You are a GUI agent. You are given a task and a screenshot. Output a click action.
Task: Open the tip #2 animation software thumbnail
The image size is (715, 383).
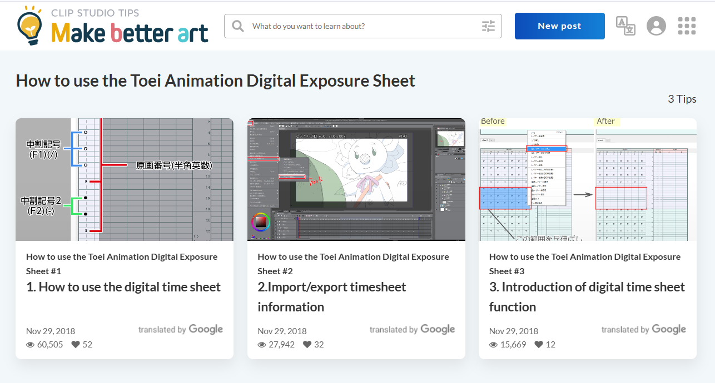point(356,179)
